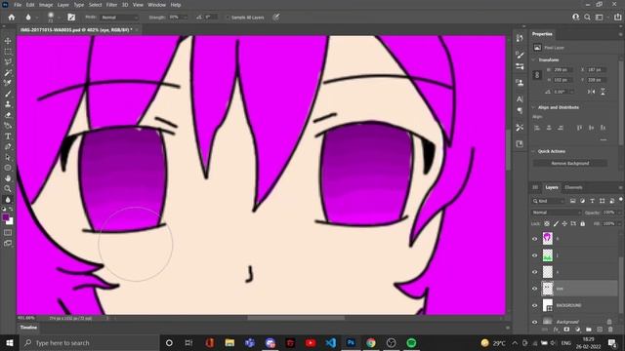Open the layer filter Kind dropdown
This screenshot has height=351, width=625.
pyautogui.click(x=549, y=201)
